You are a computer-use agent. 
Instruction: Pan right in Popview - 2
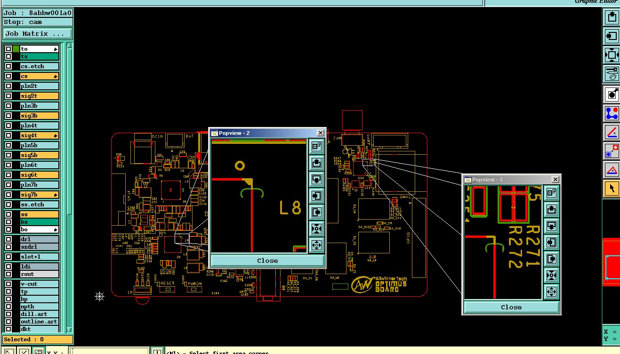tap(316, 212)
